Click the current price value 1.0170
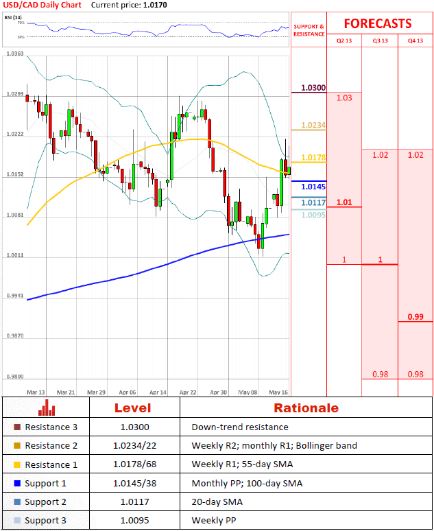The width and height of the screenshot is (434, 531). [x=156, y=5]
